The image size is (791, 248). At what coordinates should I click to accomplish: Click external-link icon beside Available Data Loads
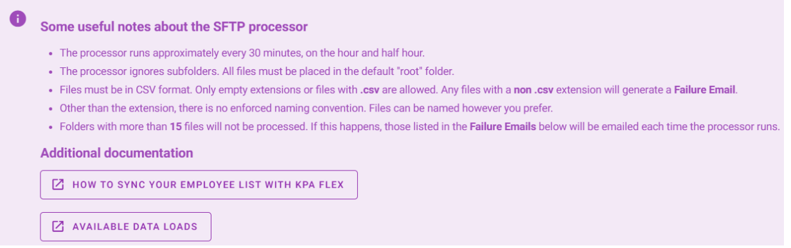click(x=58, y=226)
